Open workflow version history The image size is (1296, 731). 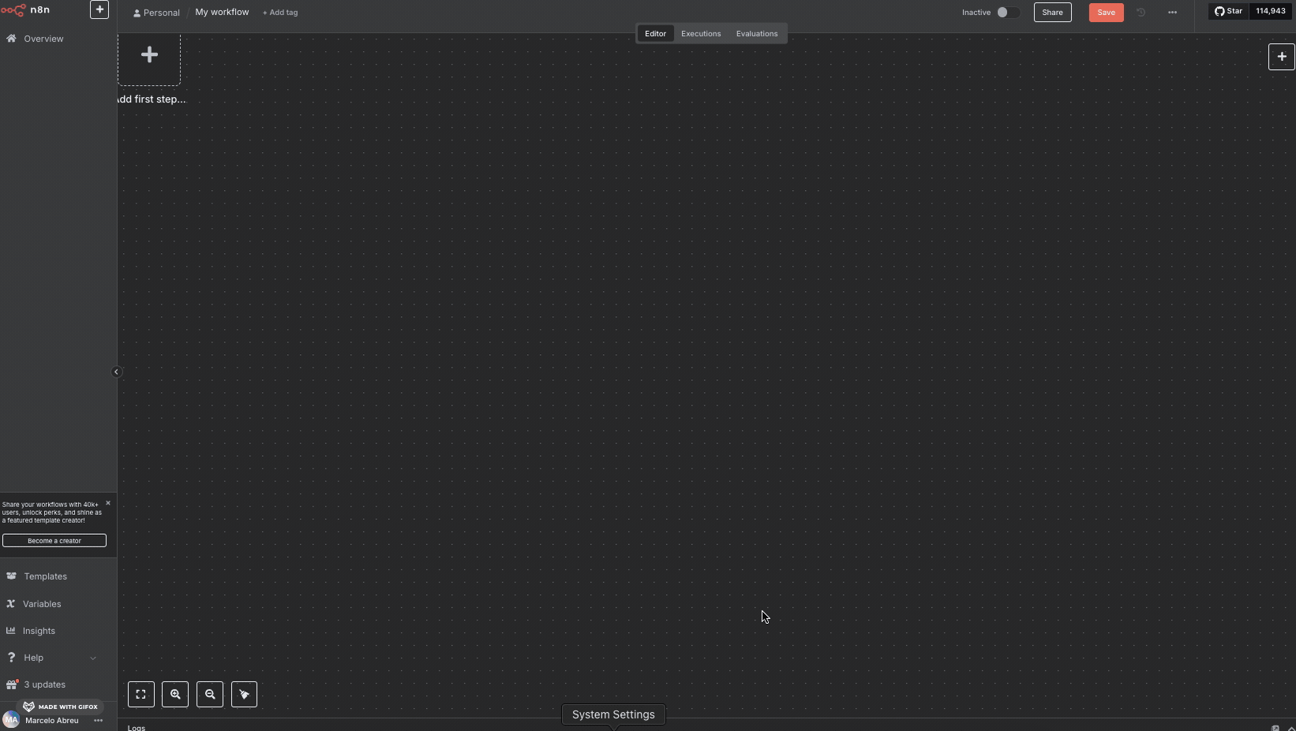click(x=1141, y=13)
